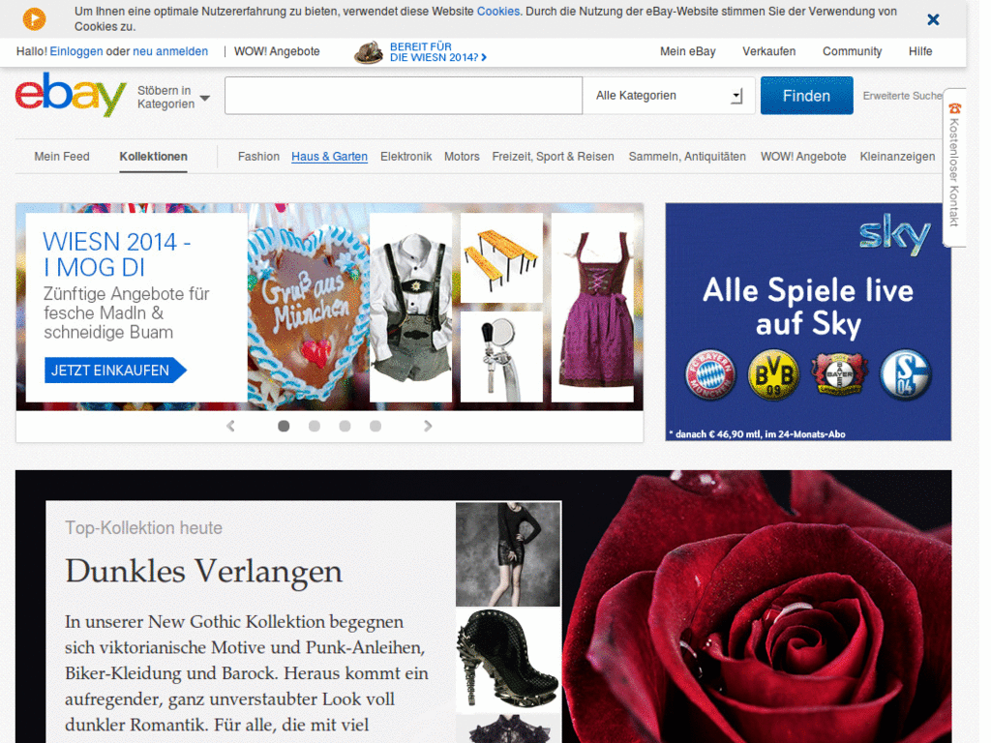Click the Bavarian hat icon for Wiesn 2014
This screenshot has width=991, height=743.
coord(369,53)
